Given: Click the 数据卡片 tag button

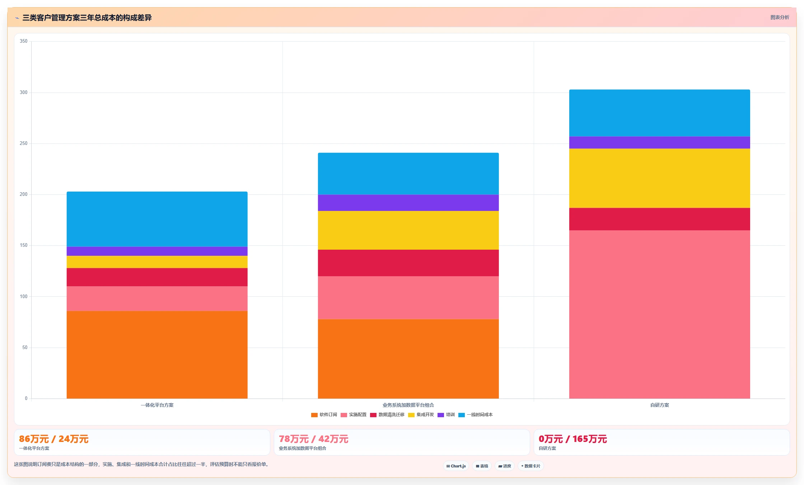Looking at the screenshot, I should click(530, 466).
